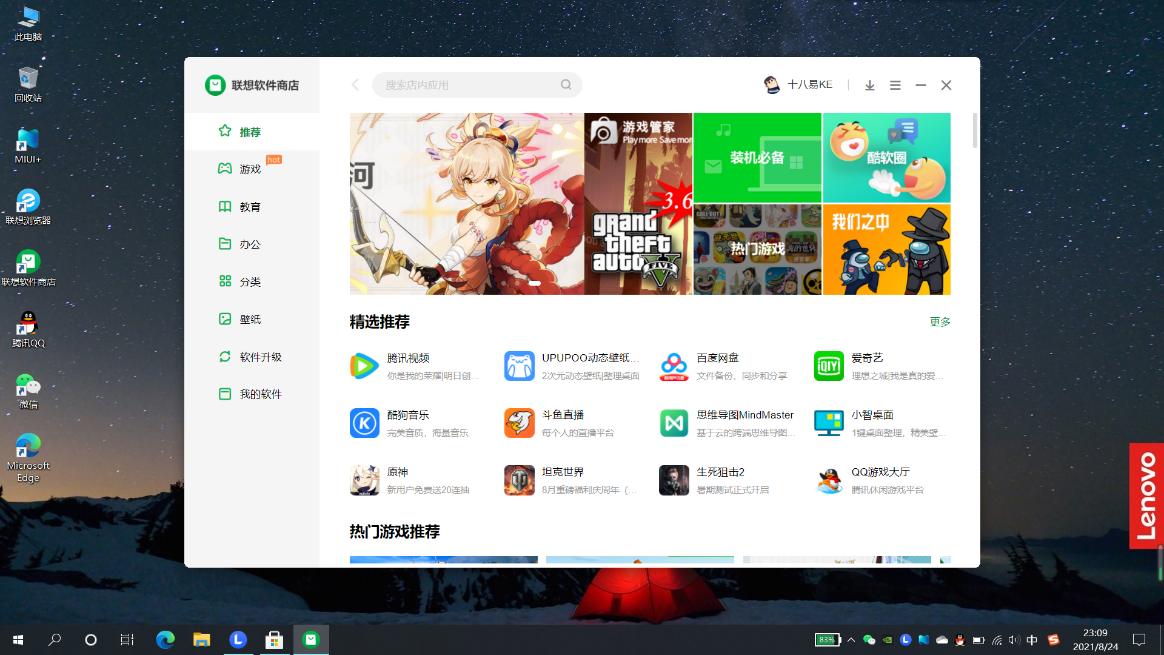Open the UPUPOO动态壁纸 app icon
1164x655 pixels.
pyautogui.click(x=519, y=366)
